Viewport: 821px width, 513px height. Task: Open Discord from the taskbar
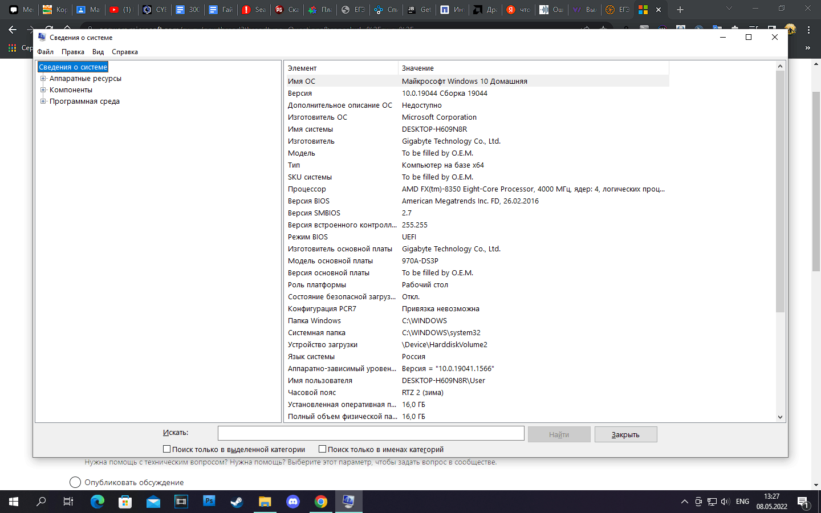[x=293, y=502]
